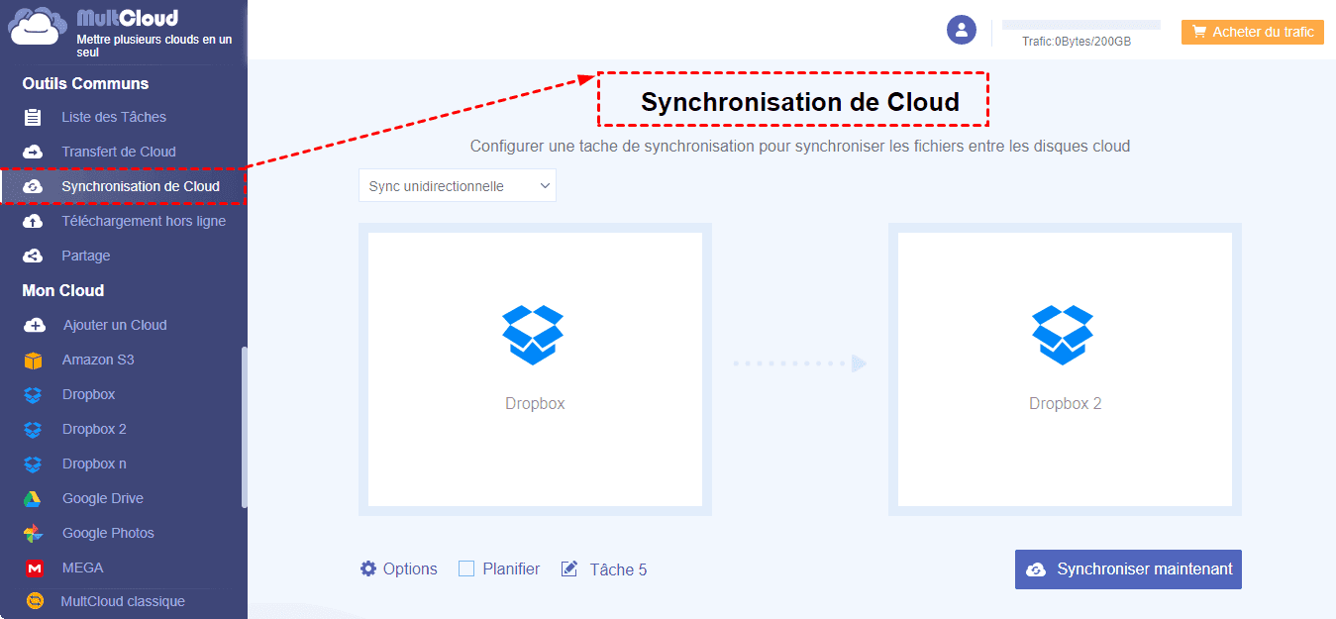Click the Transfert de Cloud icon

click(33, 152)
